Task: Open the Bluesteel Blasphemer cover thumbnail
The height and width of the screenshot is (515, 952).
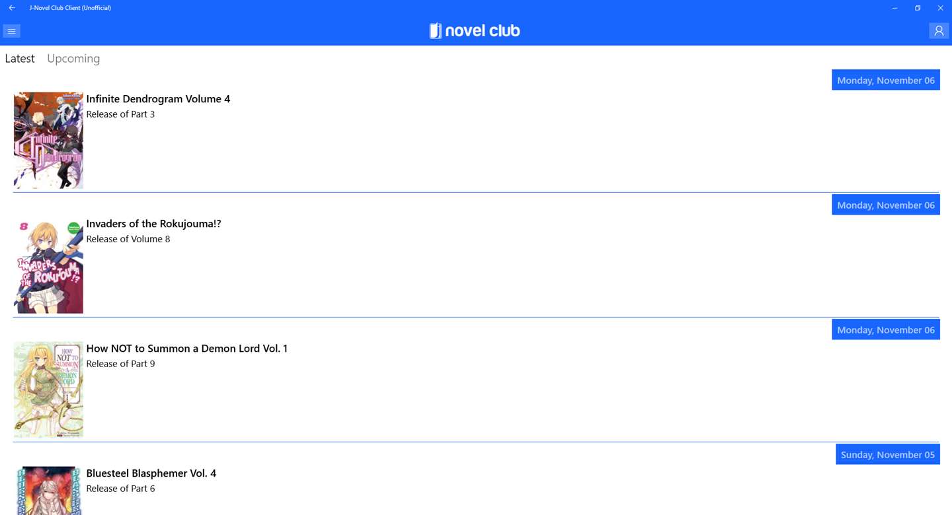Action: coord(48,491)
